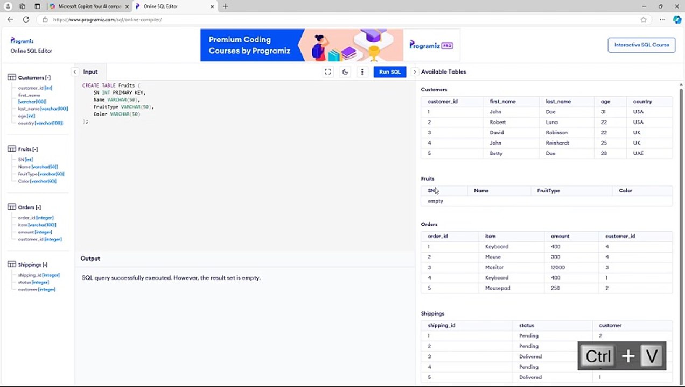685x387 pixels.
Task: Collapse the left schema sidebar arrow
Action: pyautogui.click(x=75, y=71)
